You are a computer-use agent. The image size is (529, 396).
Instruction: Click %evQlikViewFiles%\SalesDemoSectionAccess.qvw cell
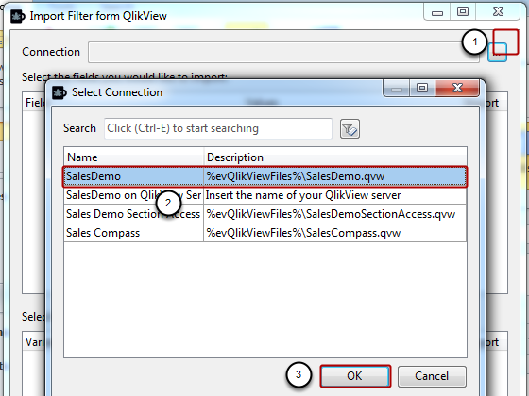coord(335,214)
